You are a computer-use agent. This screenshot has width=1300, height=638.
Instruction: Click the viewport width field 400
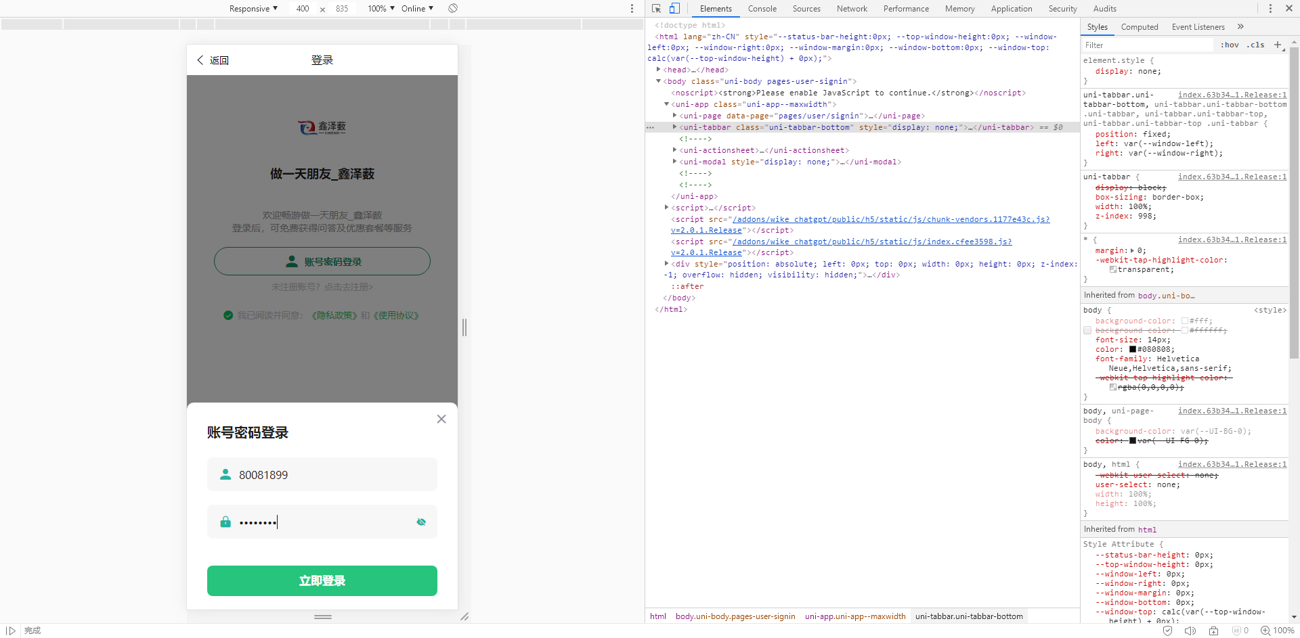pos(303,8)
